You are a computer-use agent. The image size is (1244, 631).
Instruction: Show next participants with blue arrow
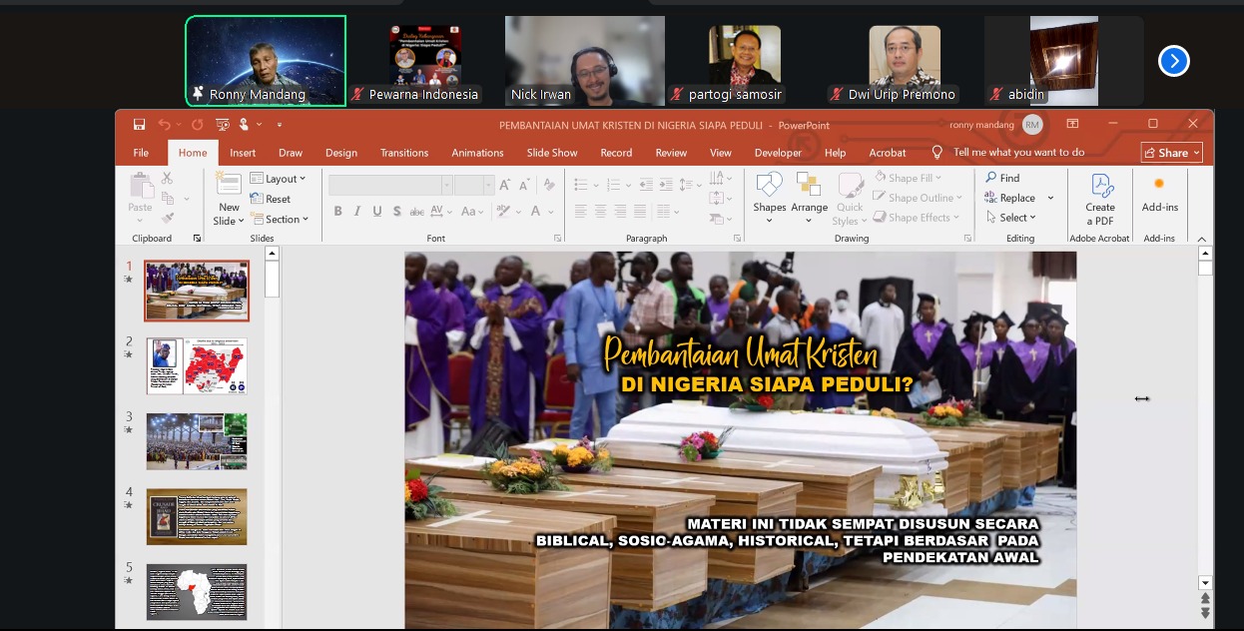[x=1173, y=61]
